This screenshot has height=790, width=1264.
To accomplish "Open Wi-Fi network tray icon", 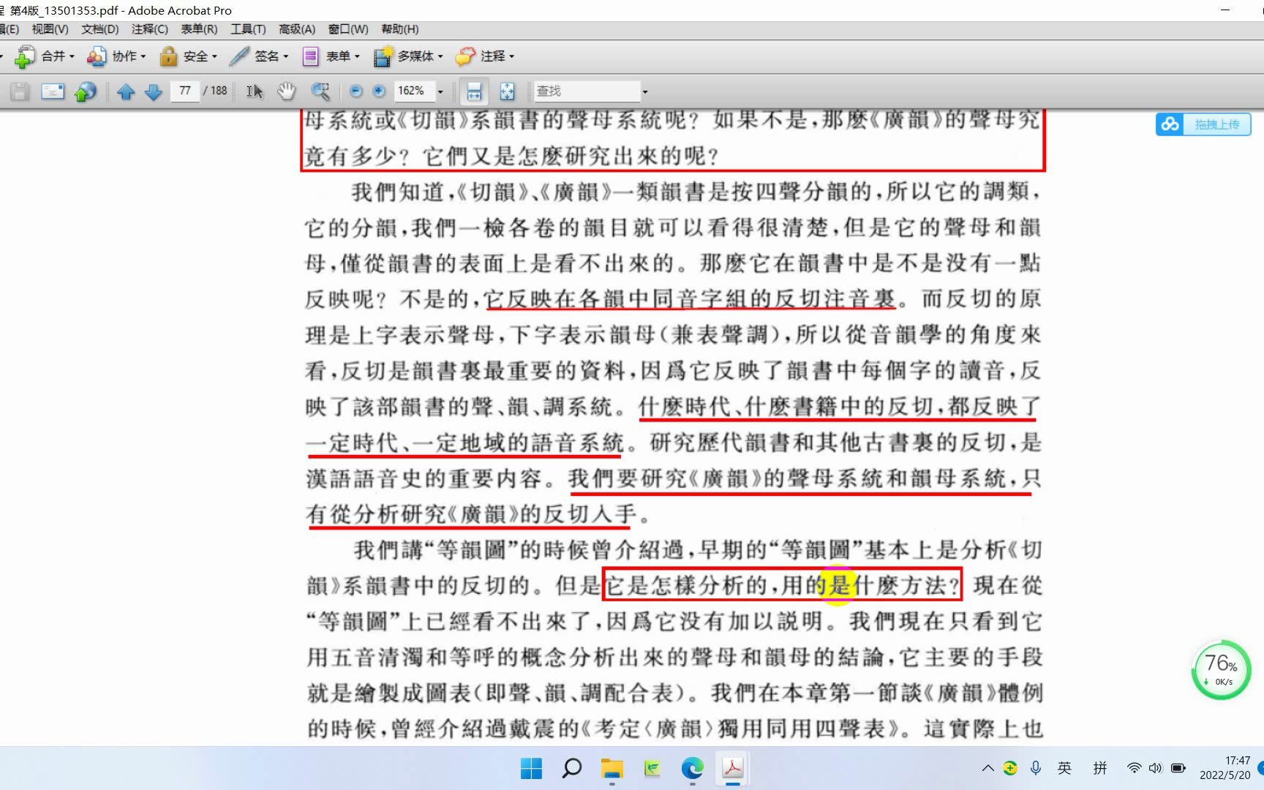I will click(x=1134, y=768).
